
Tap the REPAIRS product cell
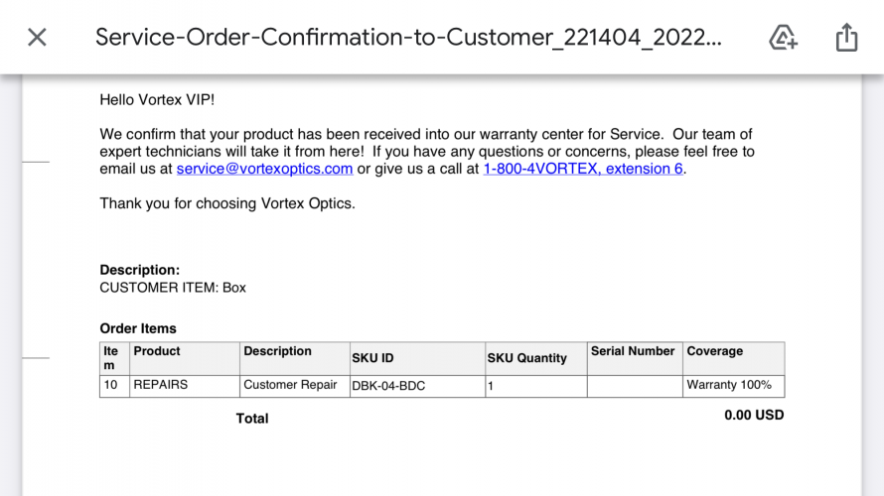(x=161, y=385)
